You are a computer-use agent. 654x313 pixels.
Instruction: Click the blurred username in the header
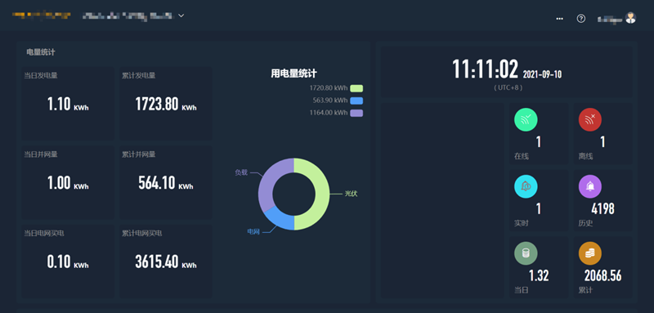click(610, 19)
